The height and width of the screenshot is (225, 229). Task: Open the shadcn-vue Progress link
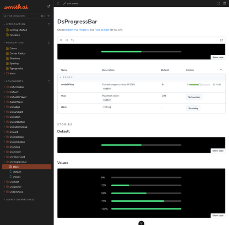click(x=77, y=30)
